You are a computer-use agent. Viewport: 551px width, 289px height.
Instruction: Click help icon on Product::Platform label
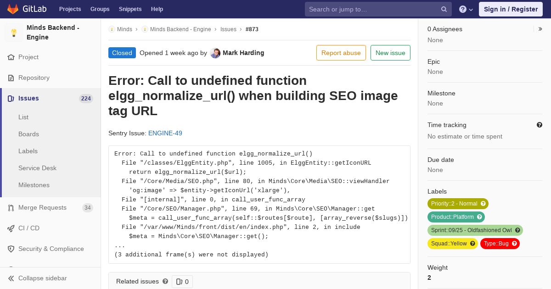[479, 217]
